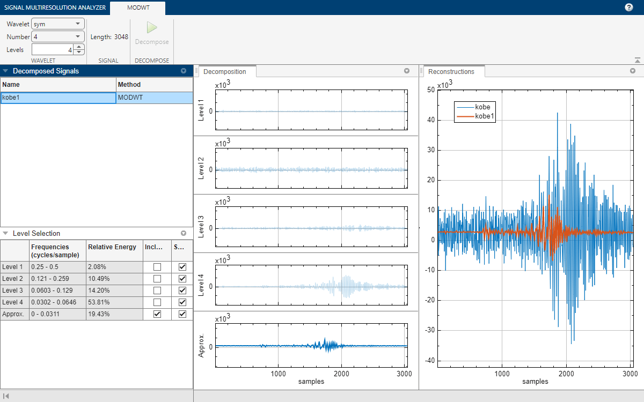The height and width of the screenshot is (402, 644).
Task: Select the MODWT ribbon tab
Action: [138, 8]
